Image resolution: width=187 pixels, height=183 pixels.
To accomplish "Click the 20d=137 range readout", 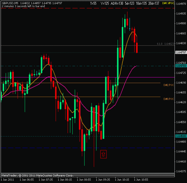I will click(153, 4).
